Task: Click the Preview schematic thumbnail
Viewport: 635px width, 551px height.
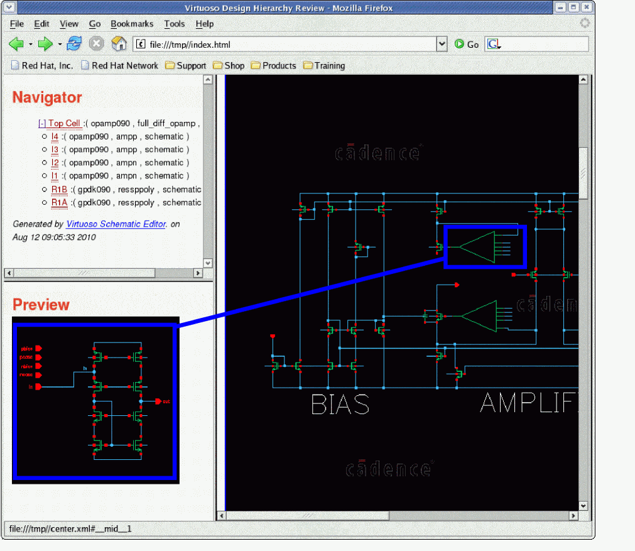Action: tap(94, 400)
